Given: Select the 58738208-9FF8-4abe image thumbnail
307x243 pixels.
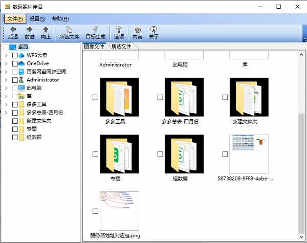Looking at the screenshot, I should pyautogui.click(x=249, y=154).
